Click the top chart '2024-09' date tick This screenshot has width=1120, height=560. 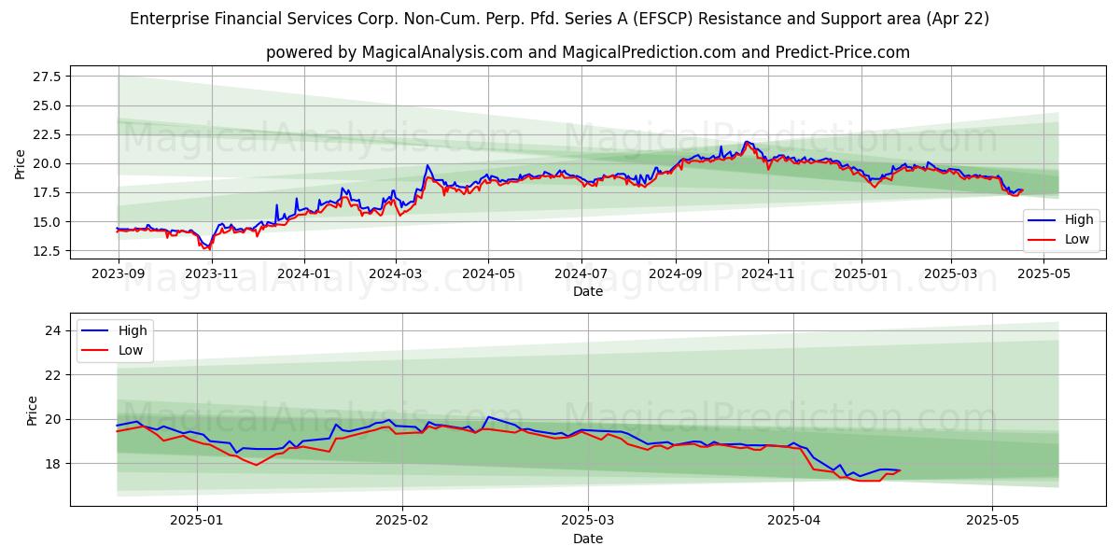pos(676,274)
